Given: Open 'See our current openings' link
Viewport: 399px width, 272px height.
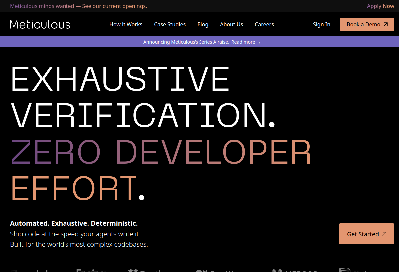Looking at the screenshot, I should pos(115,6).
